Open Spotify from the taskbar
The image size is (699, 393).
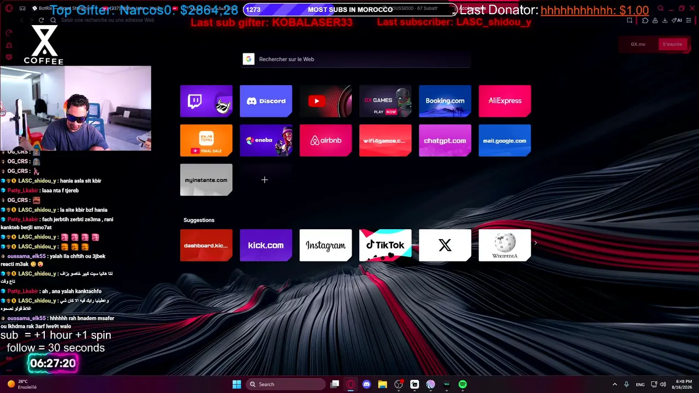(463, 384)
